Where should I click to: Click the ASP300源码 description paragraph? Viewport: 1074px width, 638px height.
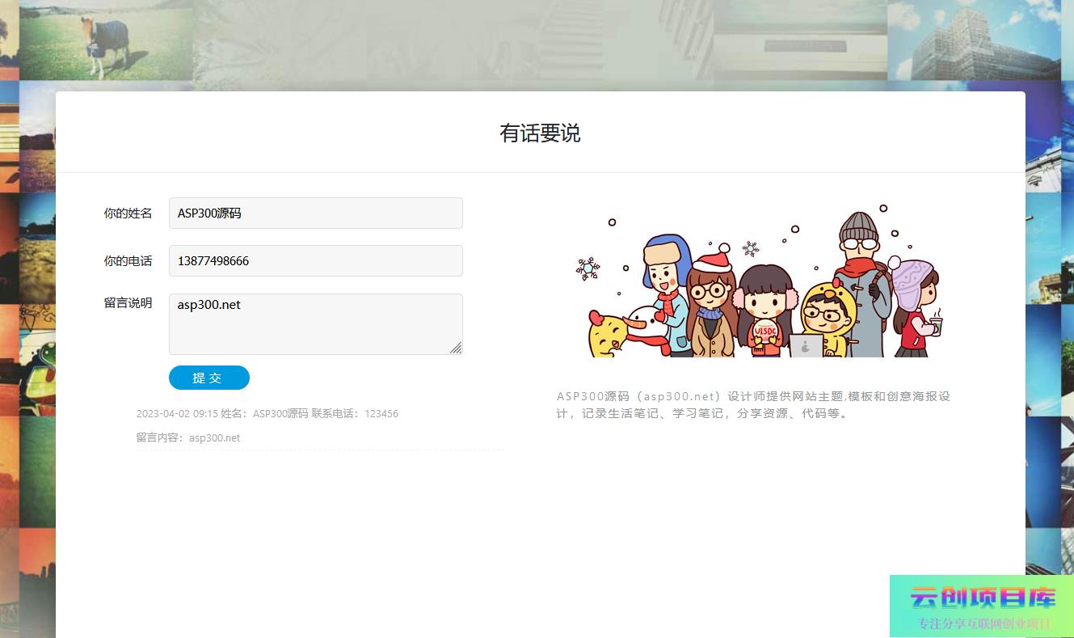coord(753,405)
